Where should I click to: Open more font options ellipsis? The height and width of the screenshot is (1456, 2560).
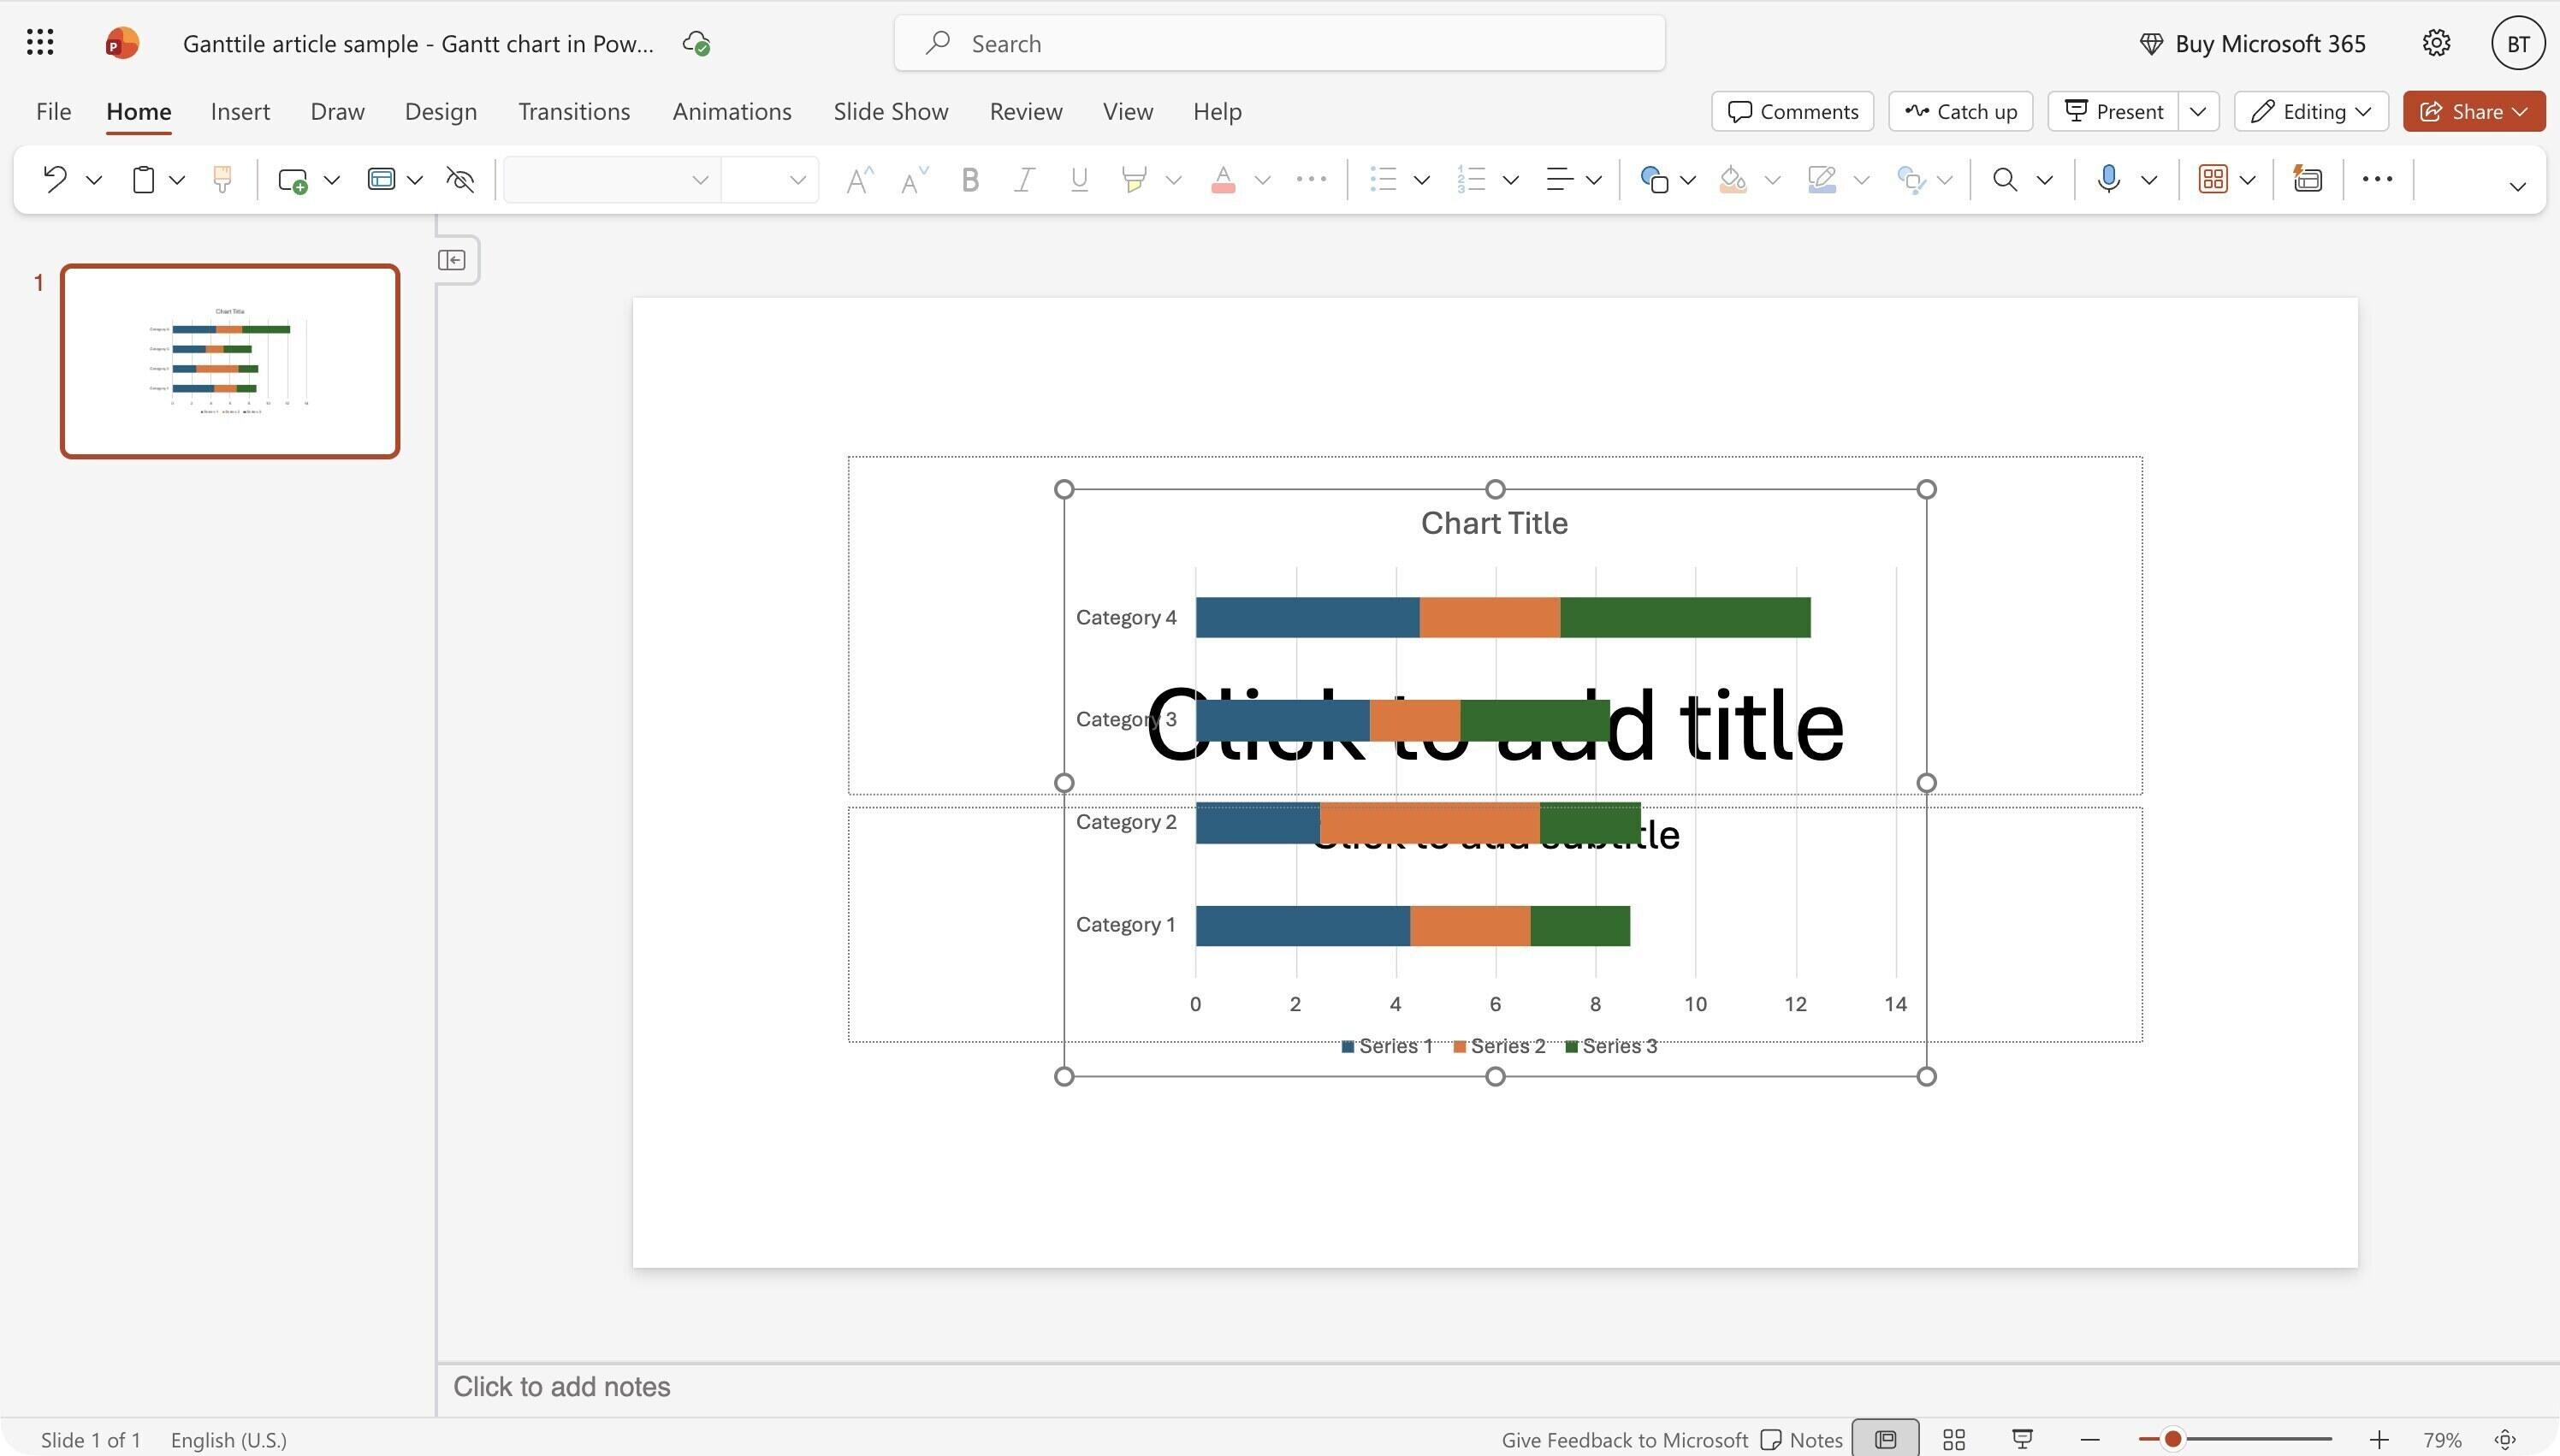(x=1310, y=180)
